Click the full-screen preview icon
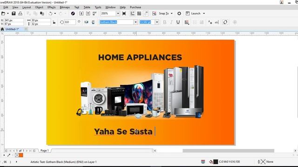 (124, 13)
